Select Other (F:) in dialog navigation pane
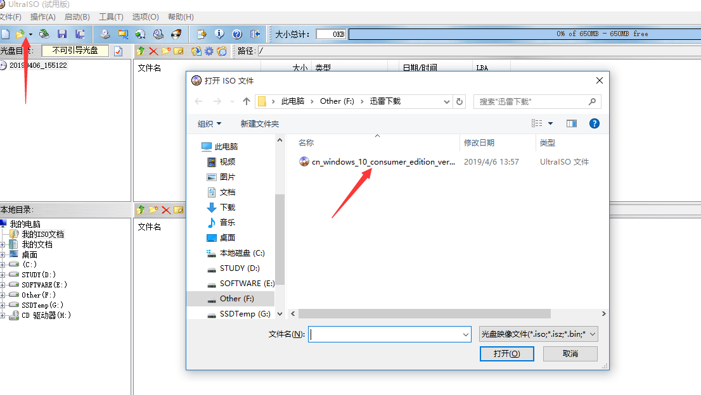 (x=231, y=299)
